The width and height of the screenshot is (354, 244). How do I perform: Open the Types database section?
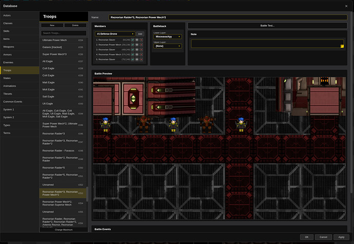(x=19, y=125)
